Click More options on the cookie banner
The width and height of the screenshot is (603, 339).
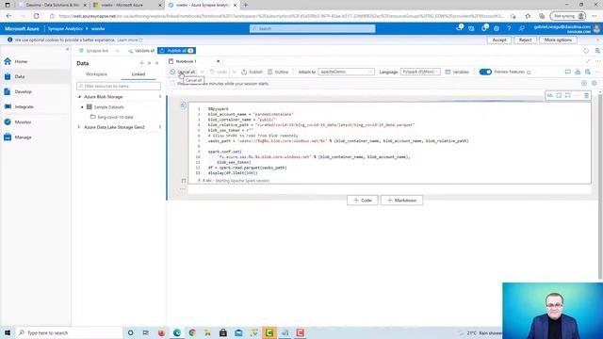tap(558, 40)
